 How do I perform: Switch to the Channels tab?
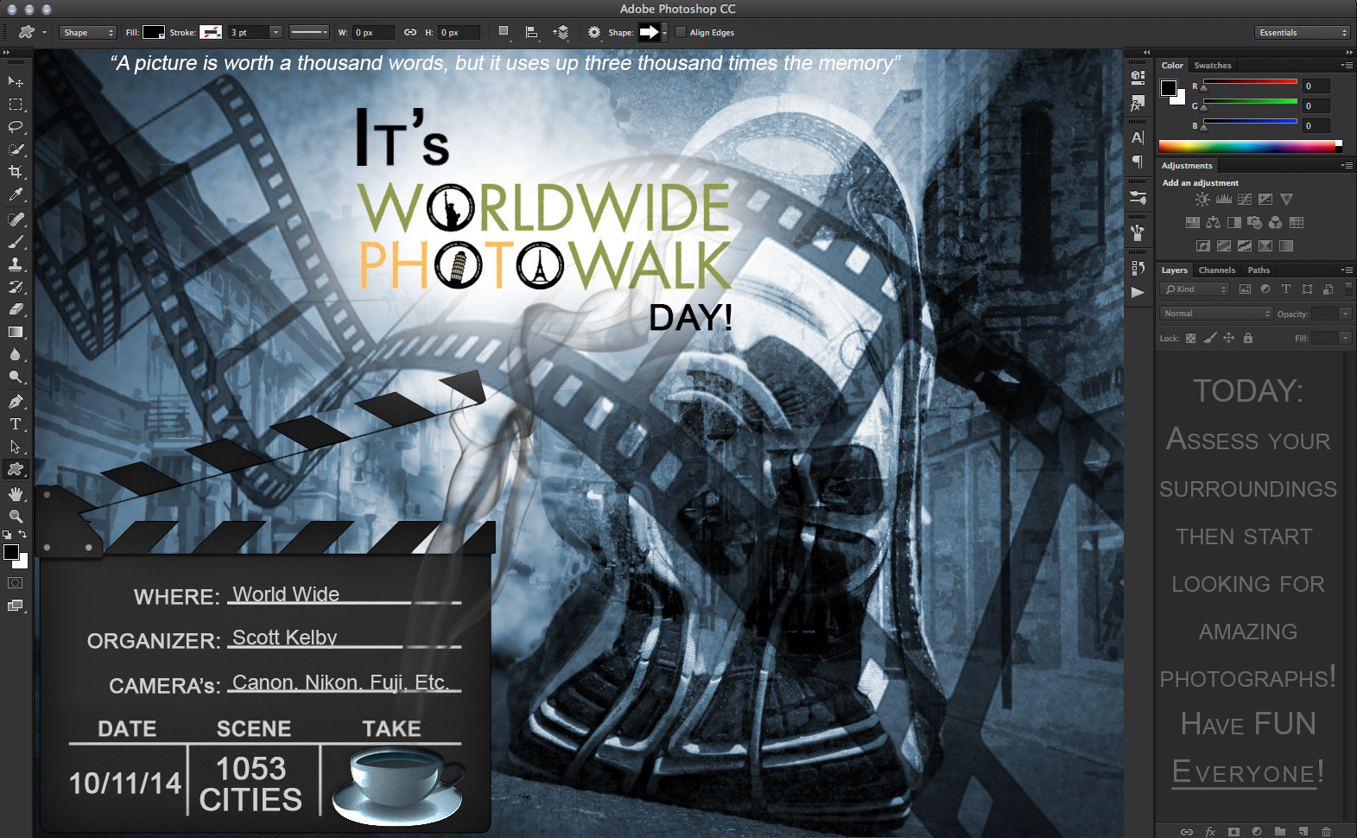click(1217, 270)
